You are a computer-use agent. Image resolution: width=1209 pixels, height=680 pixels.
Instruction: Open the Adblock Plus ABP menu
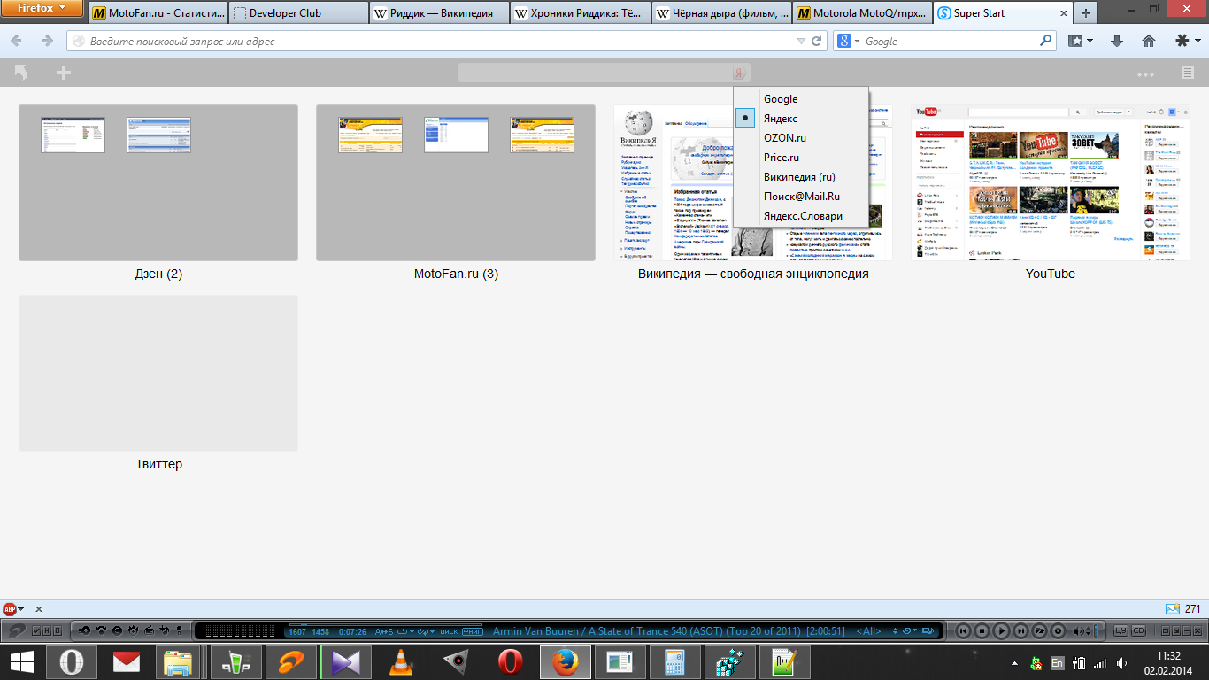(x=12, y=609)
